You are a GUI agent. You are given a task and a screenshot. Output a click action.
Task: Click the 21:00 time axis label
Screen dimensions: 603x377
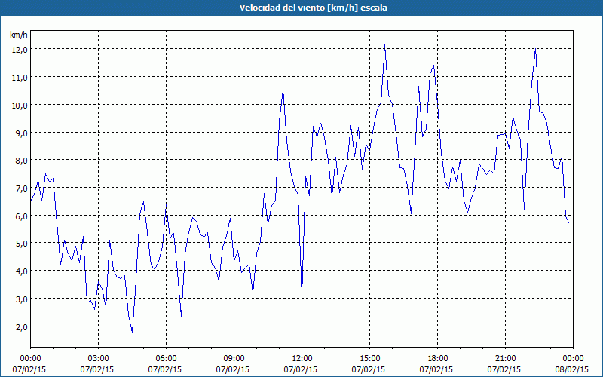[x=505, y=359]
